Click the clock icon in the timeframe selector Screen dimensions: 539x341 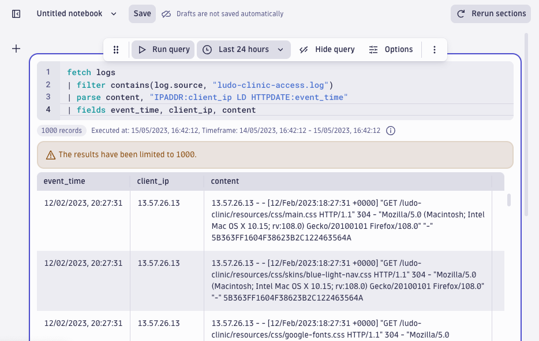207,49
